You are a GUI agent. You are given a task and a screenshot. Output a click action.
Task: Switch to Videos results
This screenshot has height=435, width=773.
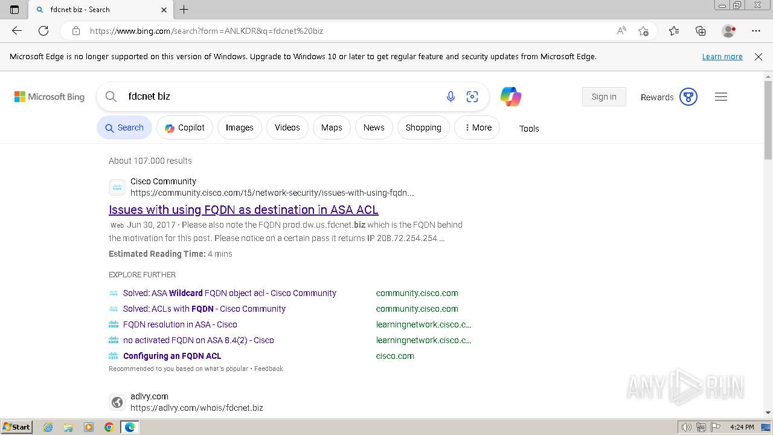coord(287,127)
